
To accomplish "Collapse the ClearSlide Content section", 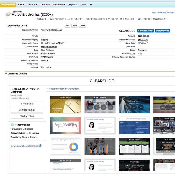I will point(6,74).
